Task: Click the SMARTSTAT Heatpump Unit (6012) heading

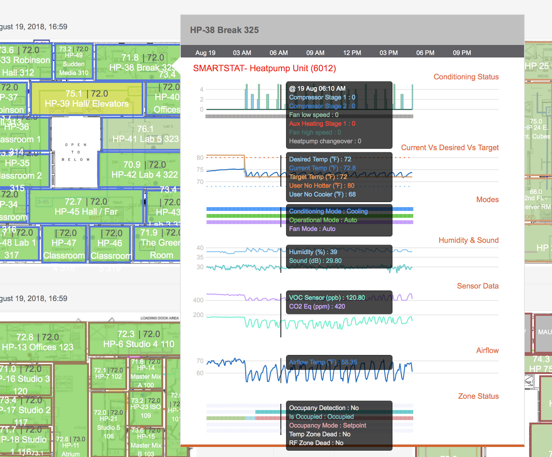Action: coord(264,68)
